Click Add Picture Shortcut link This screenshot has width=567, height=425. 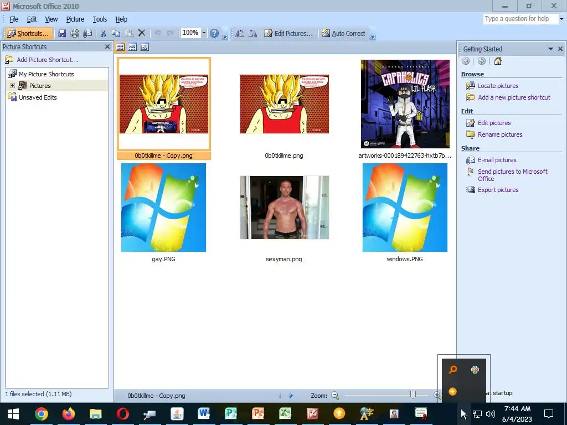click(48, 60)
